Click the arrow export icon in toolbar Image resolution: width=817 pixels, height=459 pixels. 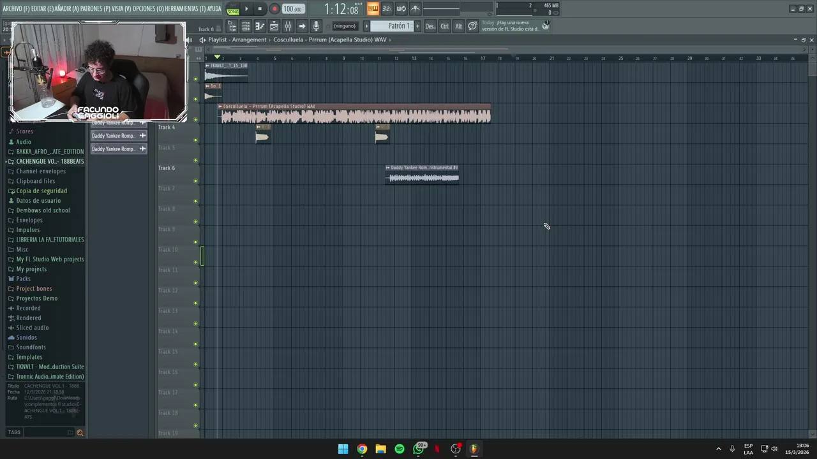302,26
